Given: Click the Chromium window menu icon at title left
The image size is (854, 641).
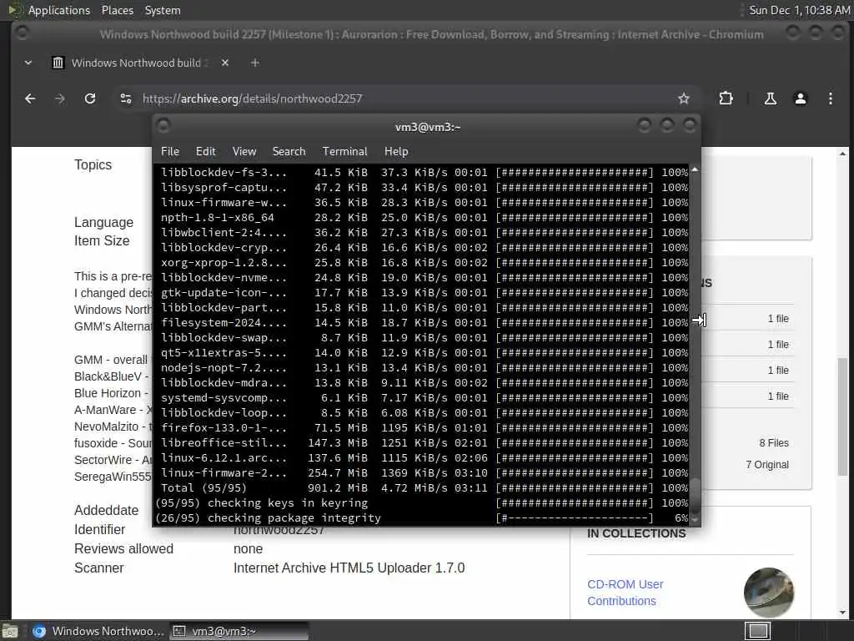Looking at the screenshot, I should [23, 33].
